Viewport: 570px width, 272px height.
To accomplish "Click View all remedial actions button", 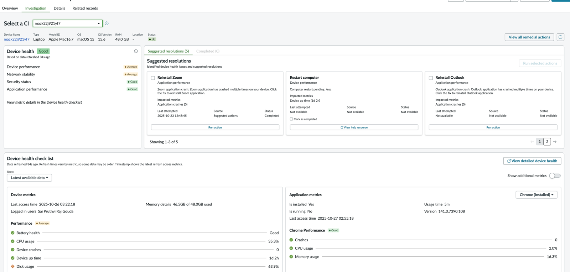I will coord(529,37).
